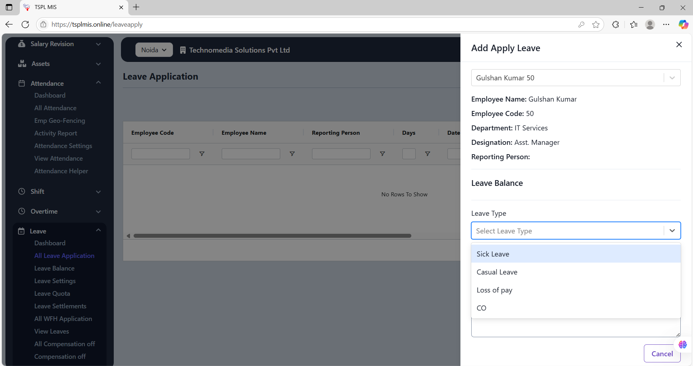Image resolution: width=693 pixels, height=366 pixels.
Task: Open View Attendance page
Action: coord(59,159)
